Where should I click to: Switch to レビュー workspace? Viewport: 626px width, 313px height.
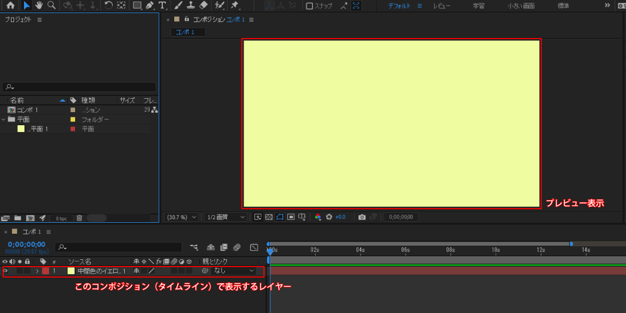pyautogui.click(x=442, y=6)
